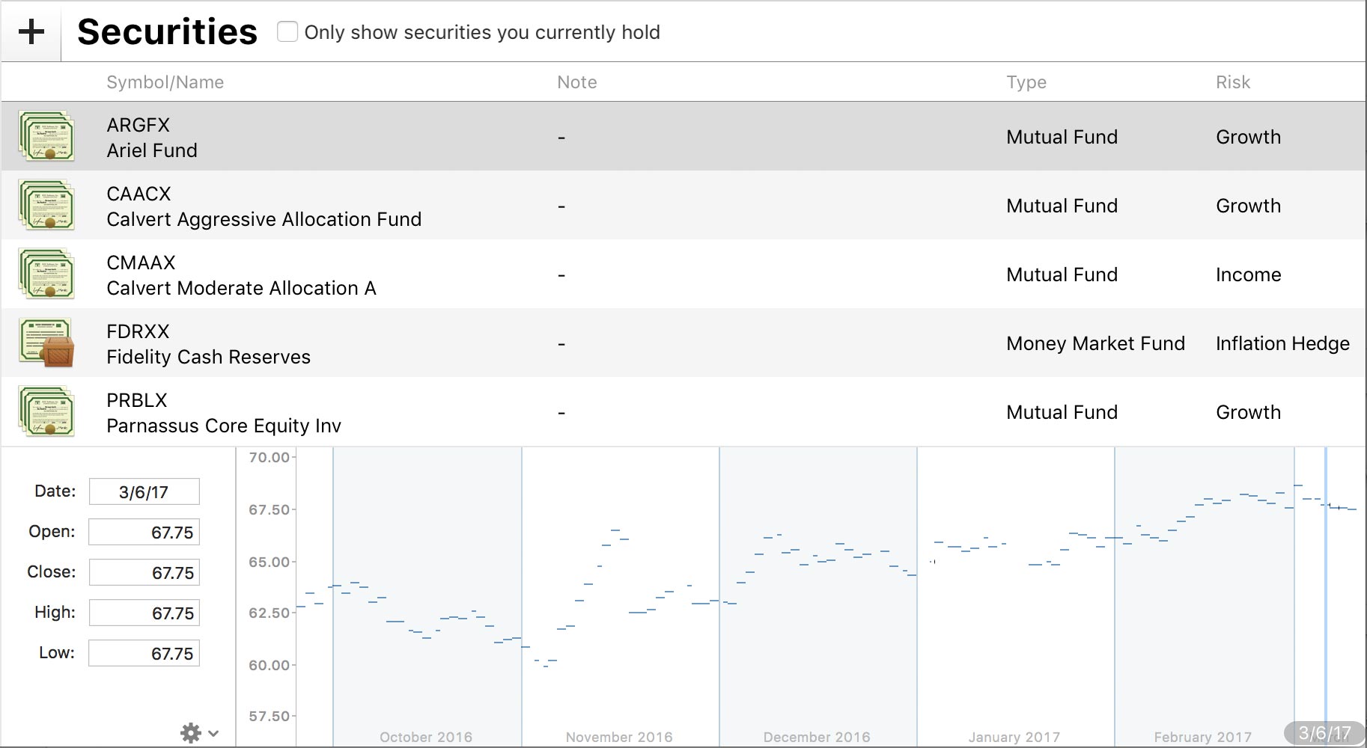This screenshot has width=1367, height=748.
Task: Open the gear settings menu below price fields
Action: (198, 733)
